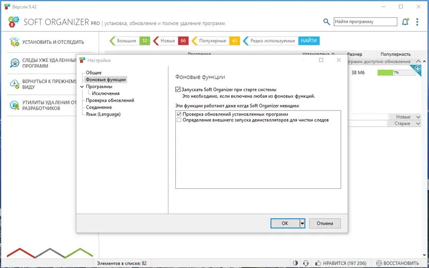Click the 38 Мб size value
The height and width of the screenshot is (268, 429).
click(358, 73)
